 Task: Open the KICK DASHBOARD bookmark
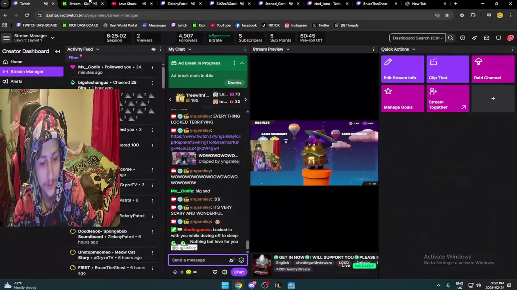coord(80,25)
